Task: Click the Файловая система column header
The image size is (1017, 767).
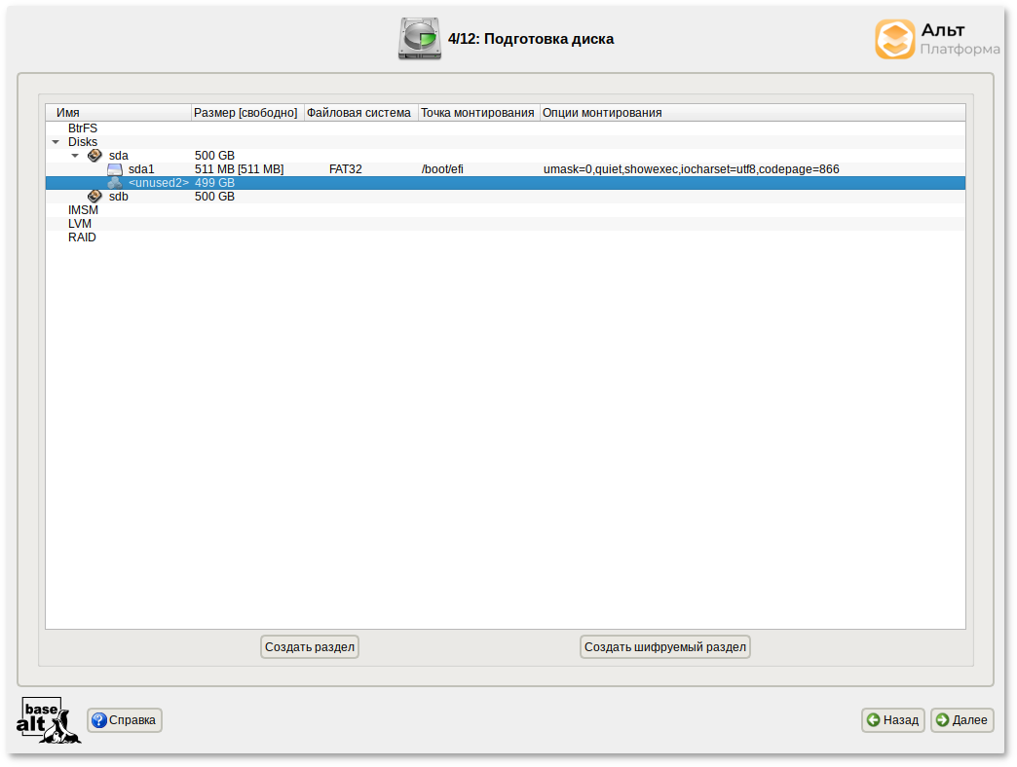Action: point(359,113)
